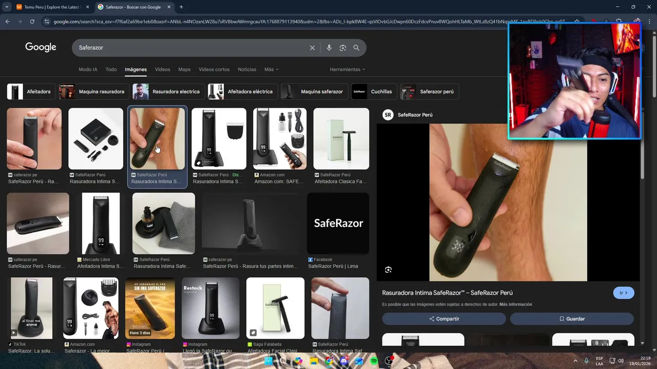The image size is (657, 369).
Task: Switch to the Modo IA tab
Action: [88, 69]
